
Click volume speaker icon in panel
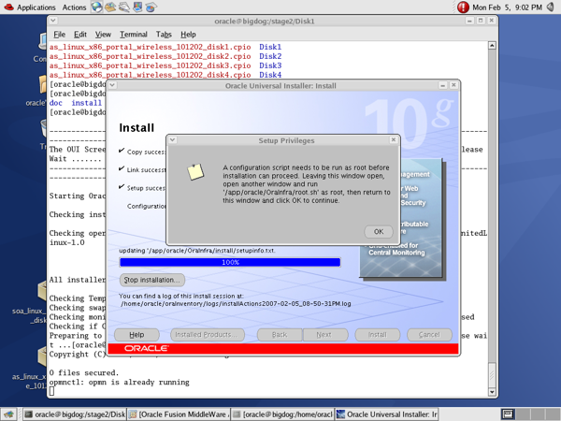(x=551, y=7)
